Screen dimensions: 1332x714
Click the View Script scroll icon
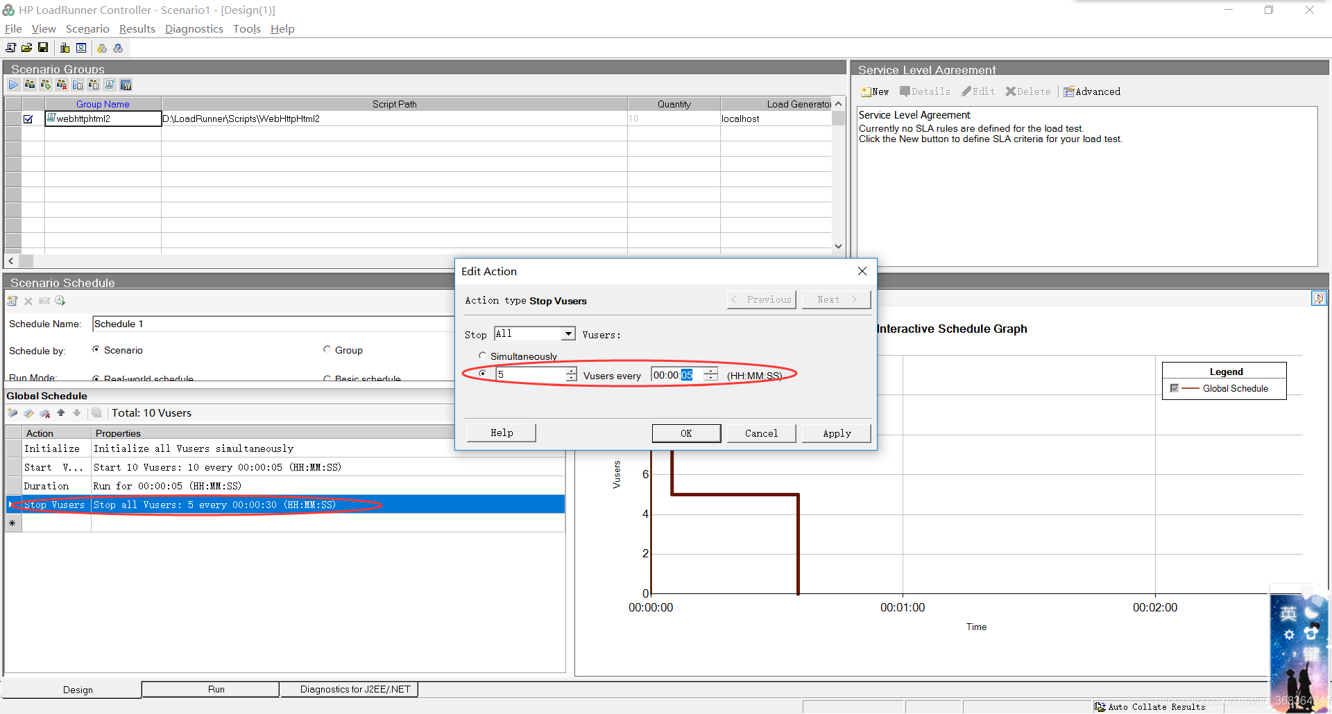click(110, 85)
